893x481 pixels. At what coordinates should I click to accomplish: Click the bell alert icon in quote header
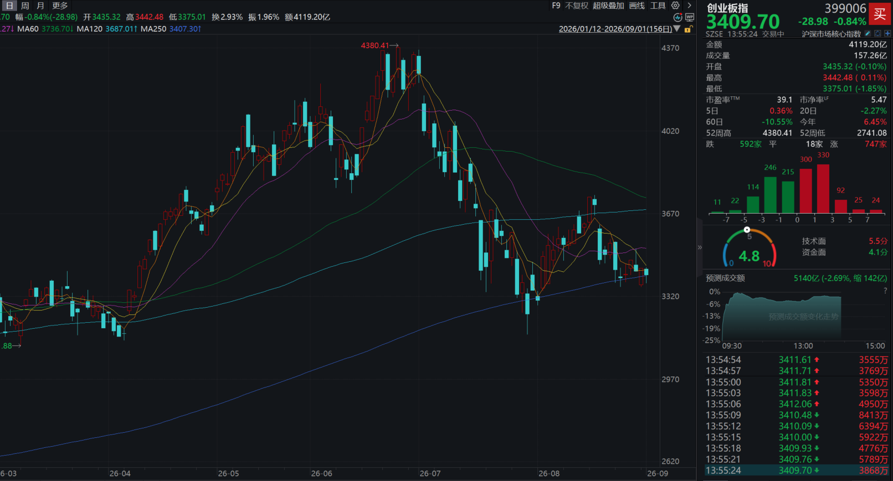tap(877, 34)
